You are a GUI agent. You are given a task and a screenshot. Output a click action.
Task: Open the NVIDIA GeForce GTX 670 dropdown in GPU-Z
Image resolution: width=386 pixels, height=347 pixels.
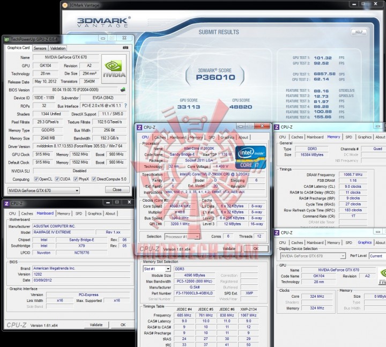[43, 190]
